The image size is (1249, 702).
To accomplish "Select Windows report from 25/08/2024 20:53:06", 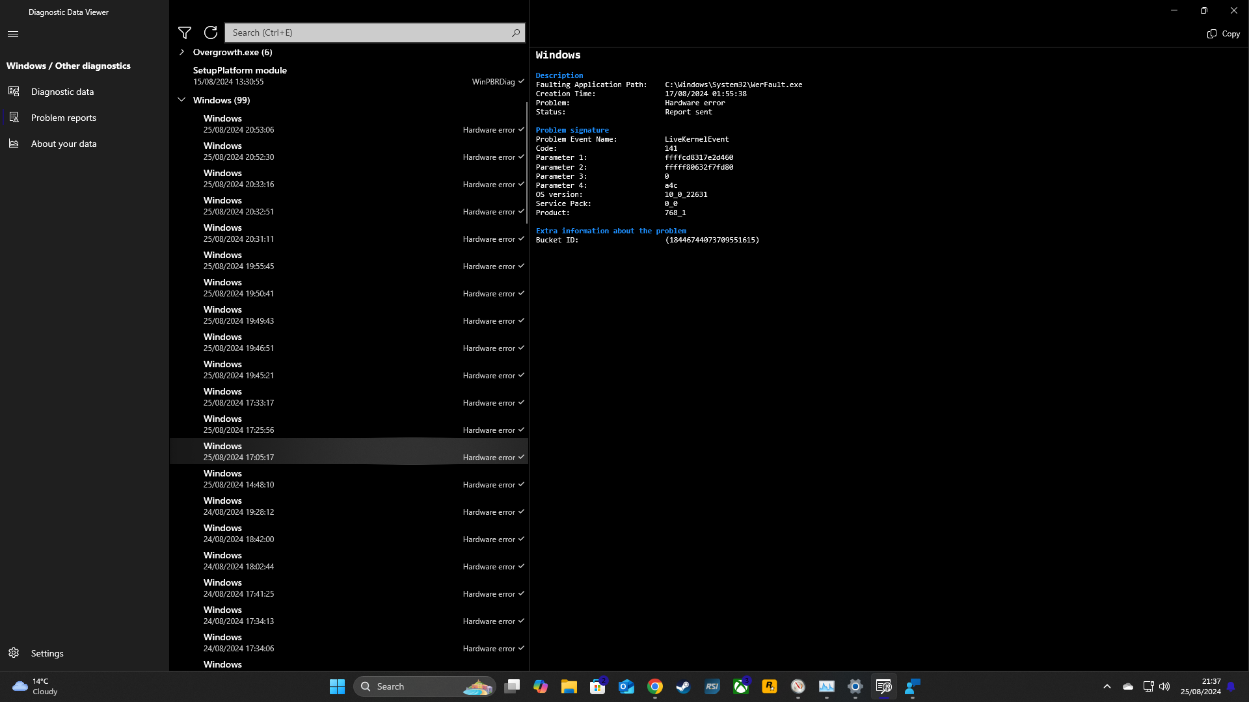I will pyautogui.click(x=349, y=123).
